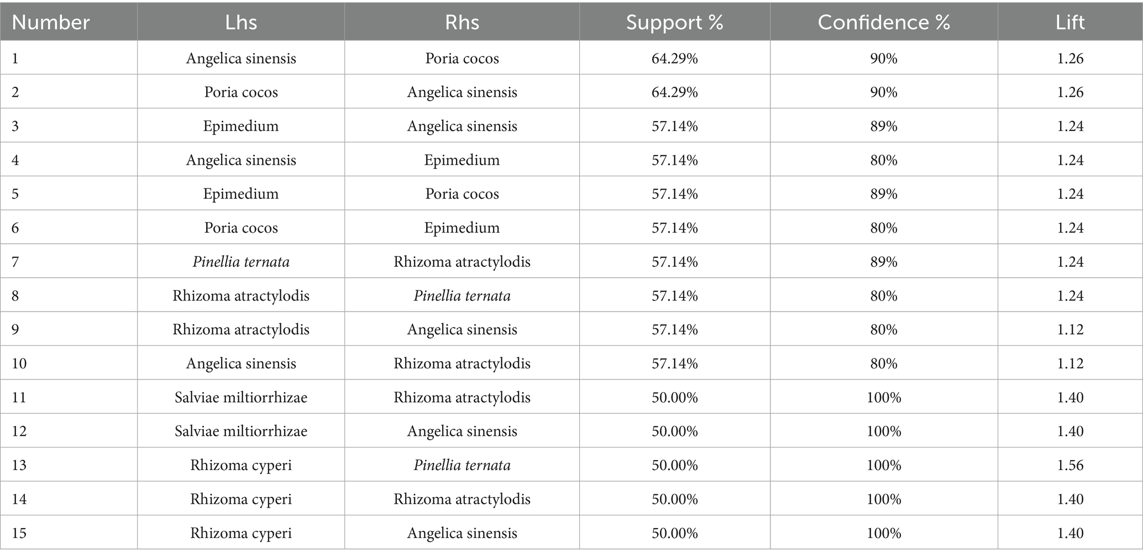
Task: Click the 100% confidence in row 12
Action: tap(884, 431)
